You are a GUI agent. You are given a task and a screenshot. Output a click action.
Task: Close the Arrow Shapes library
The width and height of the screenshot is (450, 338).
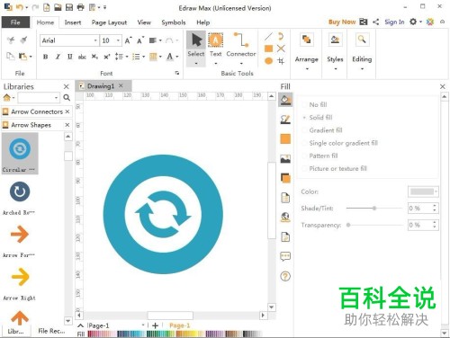coord(67,125)
